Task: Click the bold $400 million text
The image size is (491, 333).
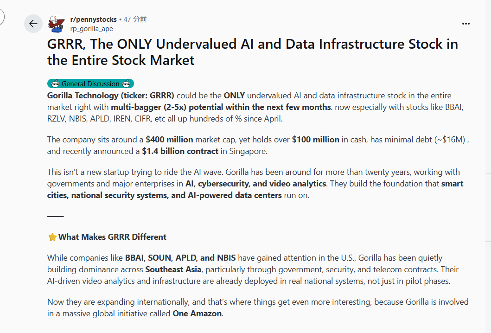Action: (169, 140)
